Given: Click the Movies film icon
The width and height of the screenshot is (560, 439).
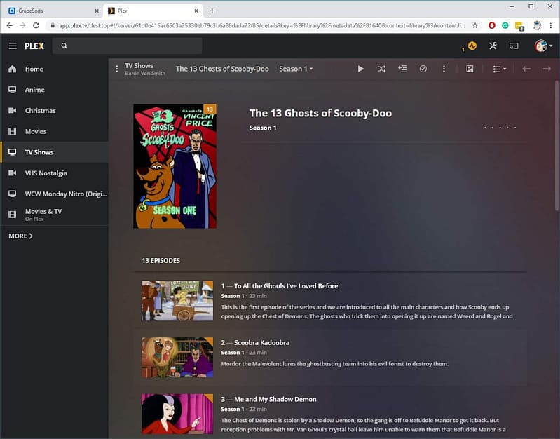Looking at the screenshot, I should pos(13,131).
